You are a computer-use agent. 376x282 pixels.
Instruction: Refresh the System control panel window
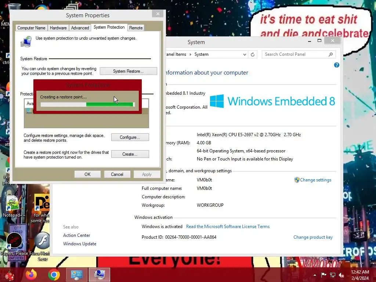click(x=253, y=54)
